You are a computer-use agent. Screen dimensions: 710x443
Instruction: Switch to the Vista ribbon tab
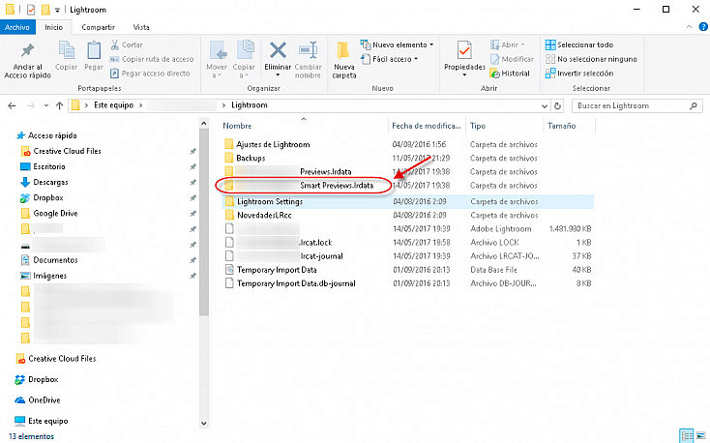point(141,27)
